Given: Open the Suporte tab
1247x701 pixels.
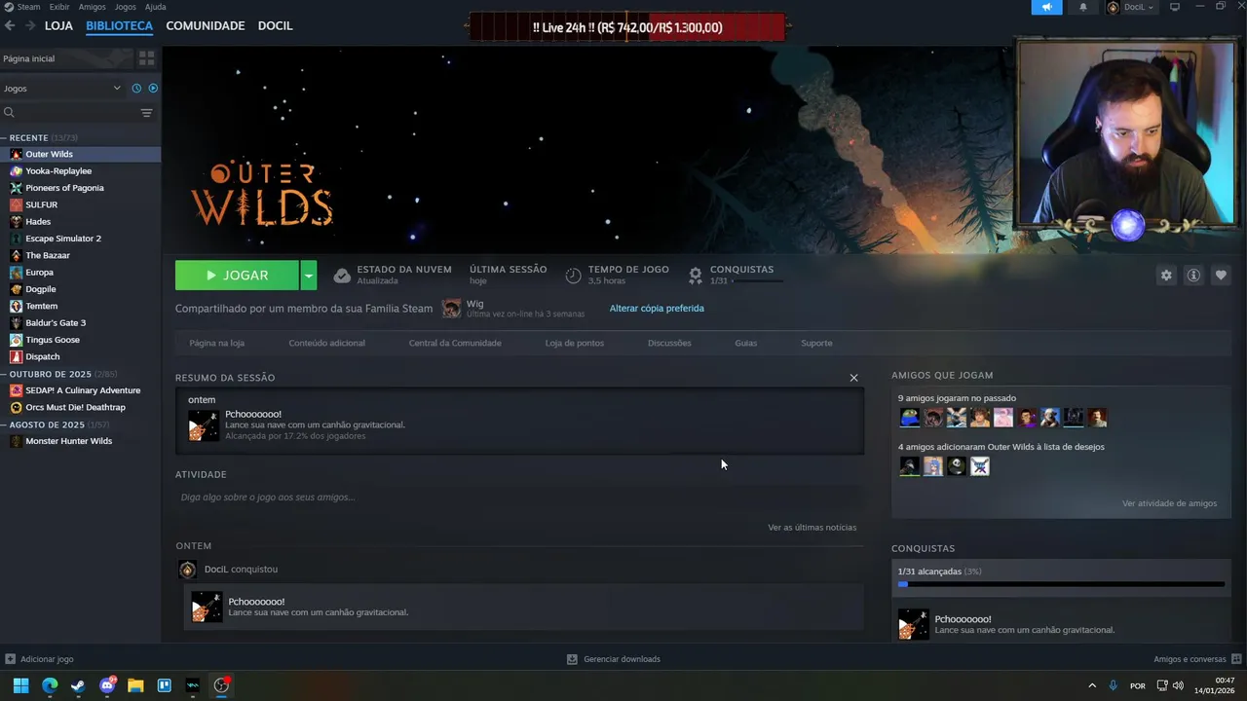Looking at the screenshot, I should (816, 343).
